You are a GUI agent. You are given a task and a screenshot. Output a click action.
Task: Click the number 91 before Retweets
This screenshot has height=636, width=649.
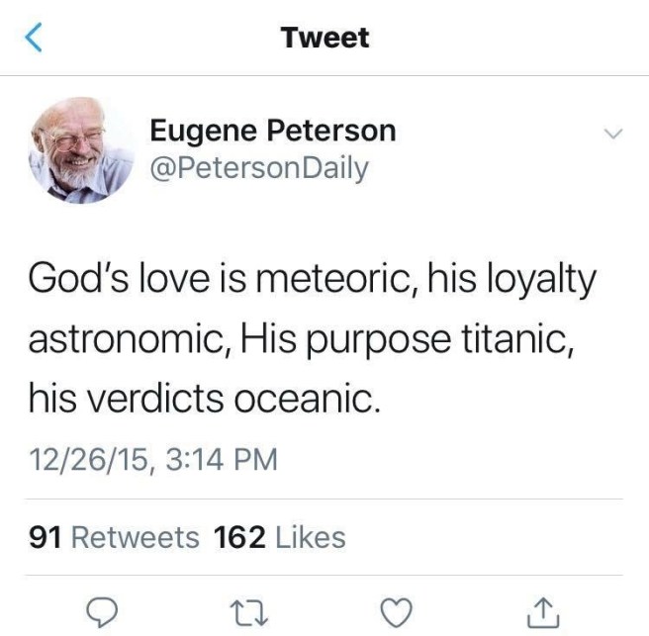point(46,537)
